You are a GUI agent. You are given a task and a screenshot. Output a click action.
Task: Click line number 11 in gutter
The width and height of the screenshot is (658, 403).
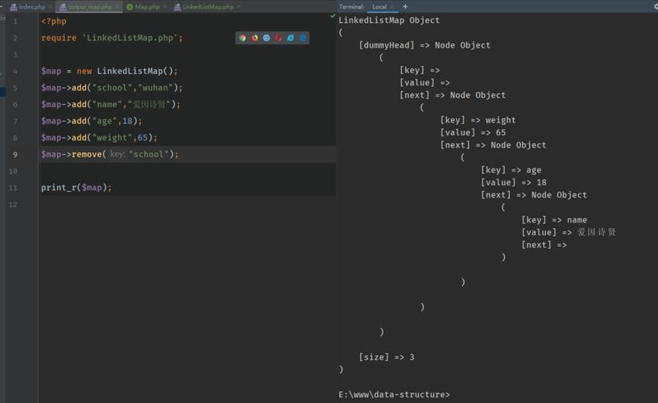[x=13, y=188]
